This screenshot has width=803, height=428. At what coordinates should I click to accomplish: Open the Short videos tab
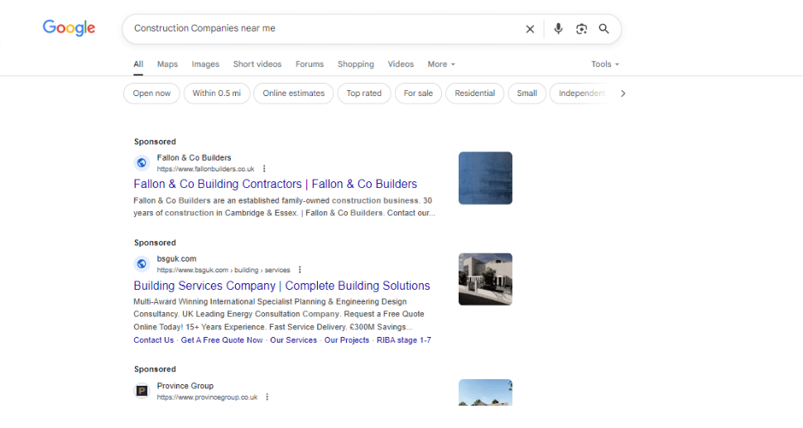(257, 64)
